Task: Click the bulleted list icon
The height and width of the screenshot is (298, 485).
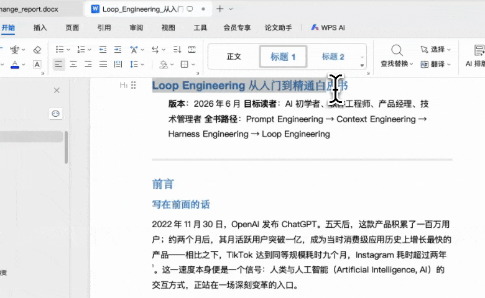Action: pyautogui.click(x=60, y=50)
